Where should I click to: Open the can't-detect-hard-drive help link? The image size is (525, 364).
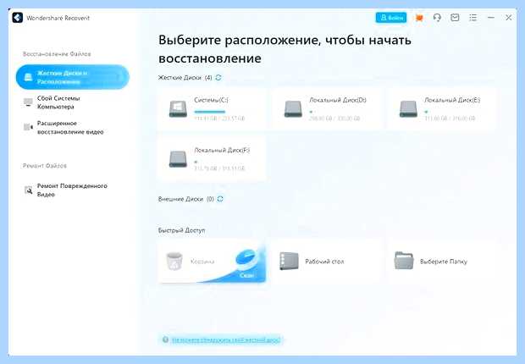pyautogui.click(x=226, y=340)
